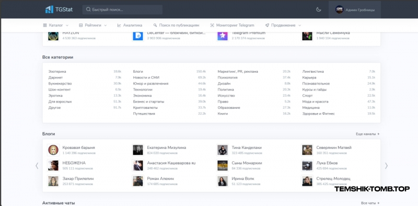Open Роман Алехин channel avatar

pos(138,181)
